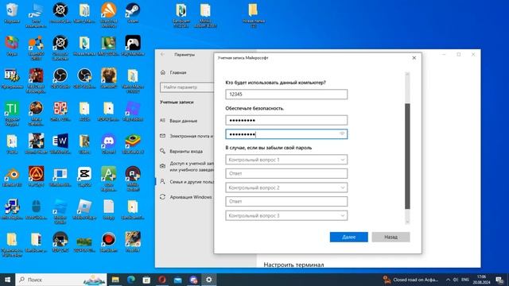Viewport: 509px width, 286px height.
Task: Focus the username field containing 12345
Action: pos(286,94)
